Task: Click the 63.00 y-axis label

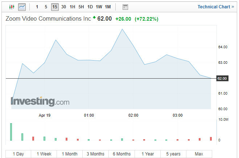Action: tap(223, 62)
